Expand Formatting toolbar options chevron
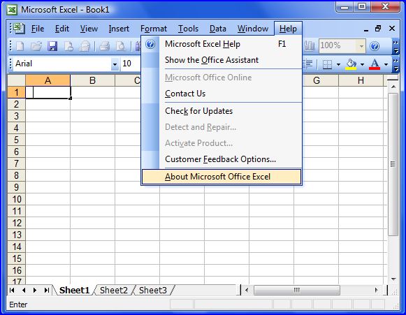This screenshot has width=406, height=315. pos(396,64)
